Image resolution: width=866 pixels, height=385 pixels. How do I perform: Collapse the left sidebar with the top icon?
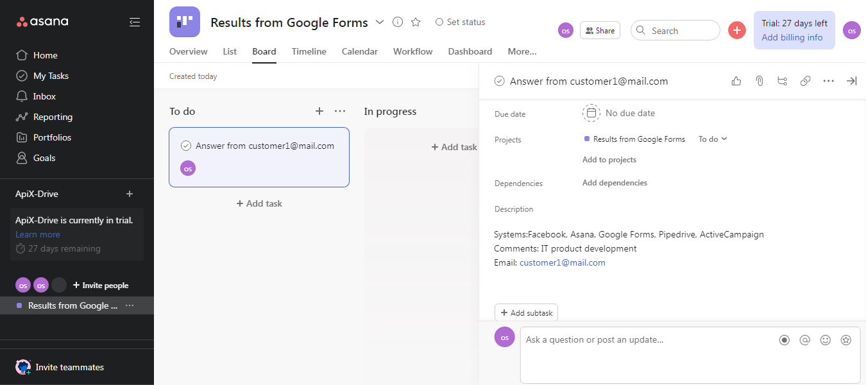tap(135, 21)
